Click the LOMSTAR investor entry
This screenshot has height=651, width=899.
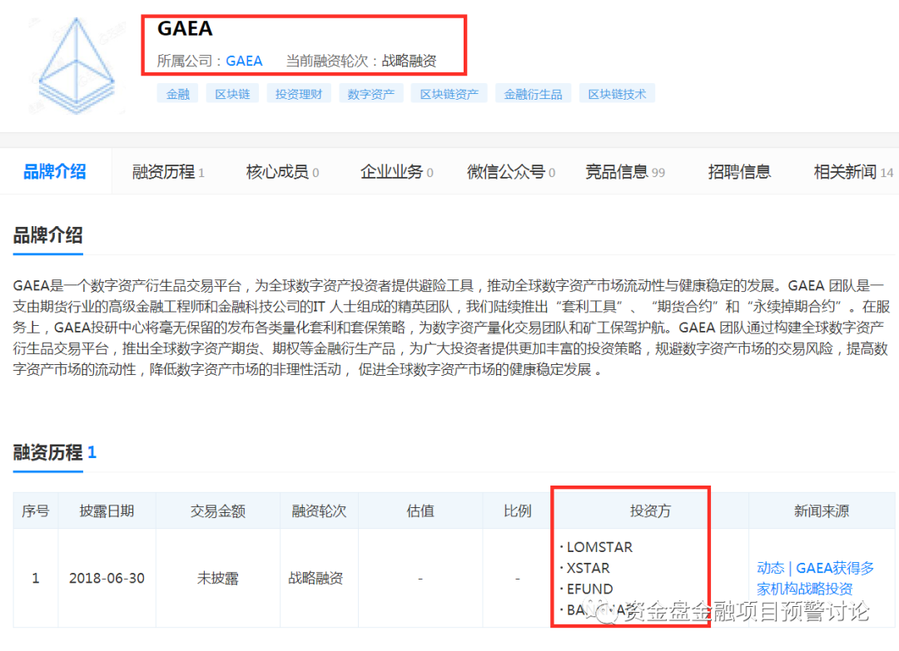(599, 547)
